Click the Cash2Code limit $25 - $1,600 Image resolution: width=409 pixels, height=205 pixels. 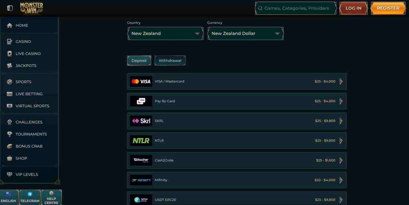pos(326,160)
